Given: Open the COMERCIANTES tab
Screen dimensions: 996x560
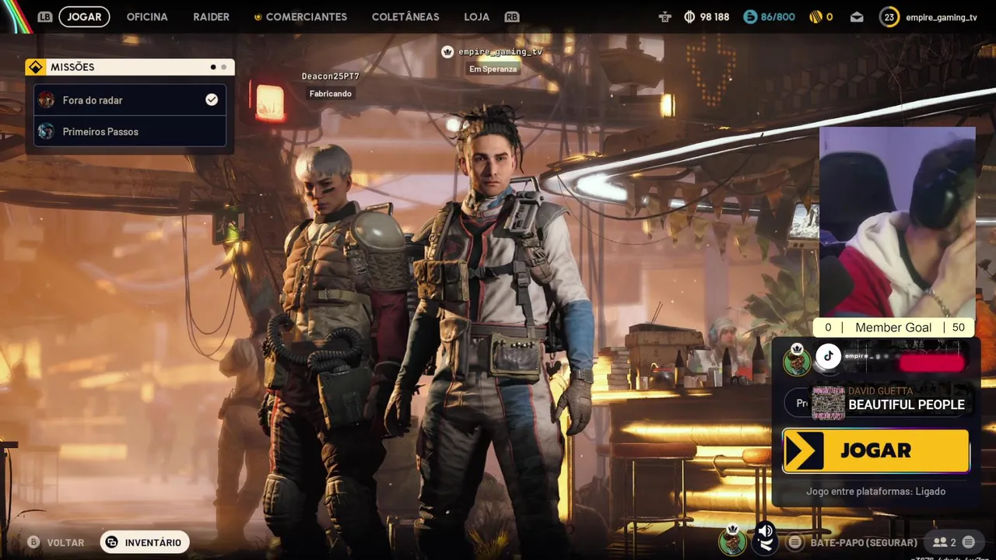Looking at the screenshot, I should [x=300, y=16].
